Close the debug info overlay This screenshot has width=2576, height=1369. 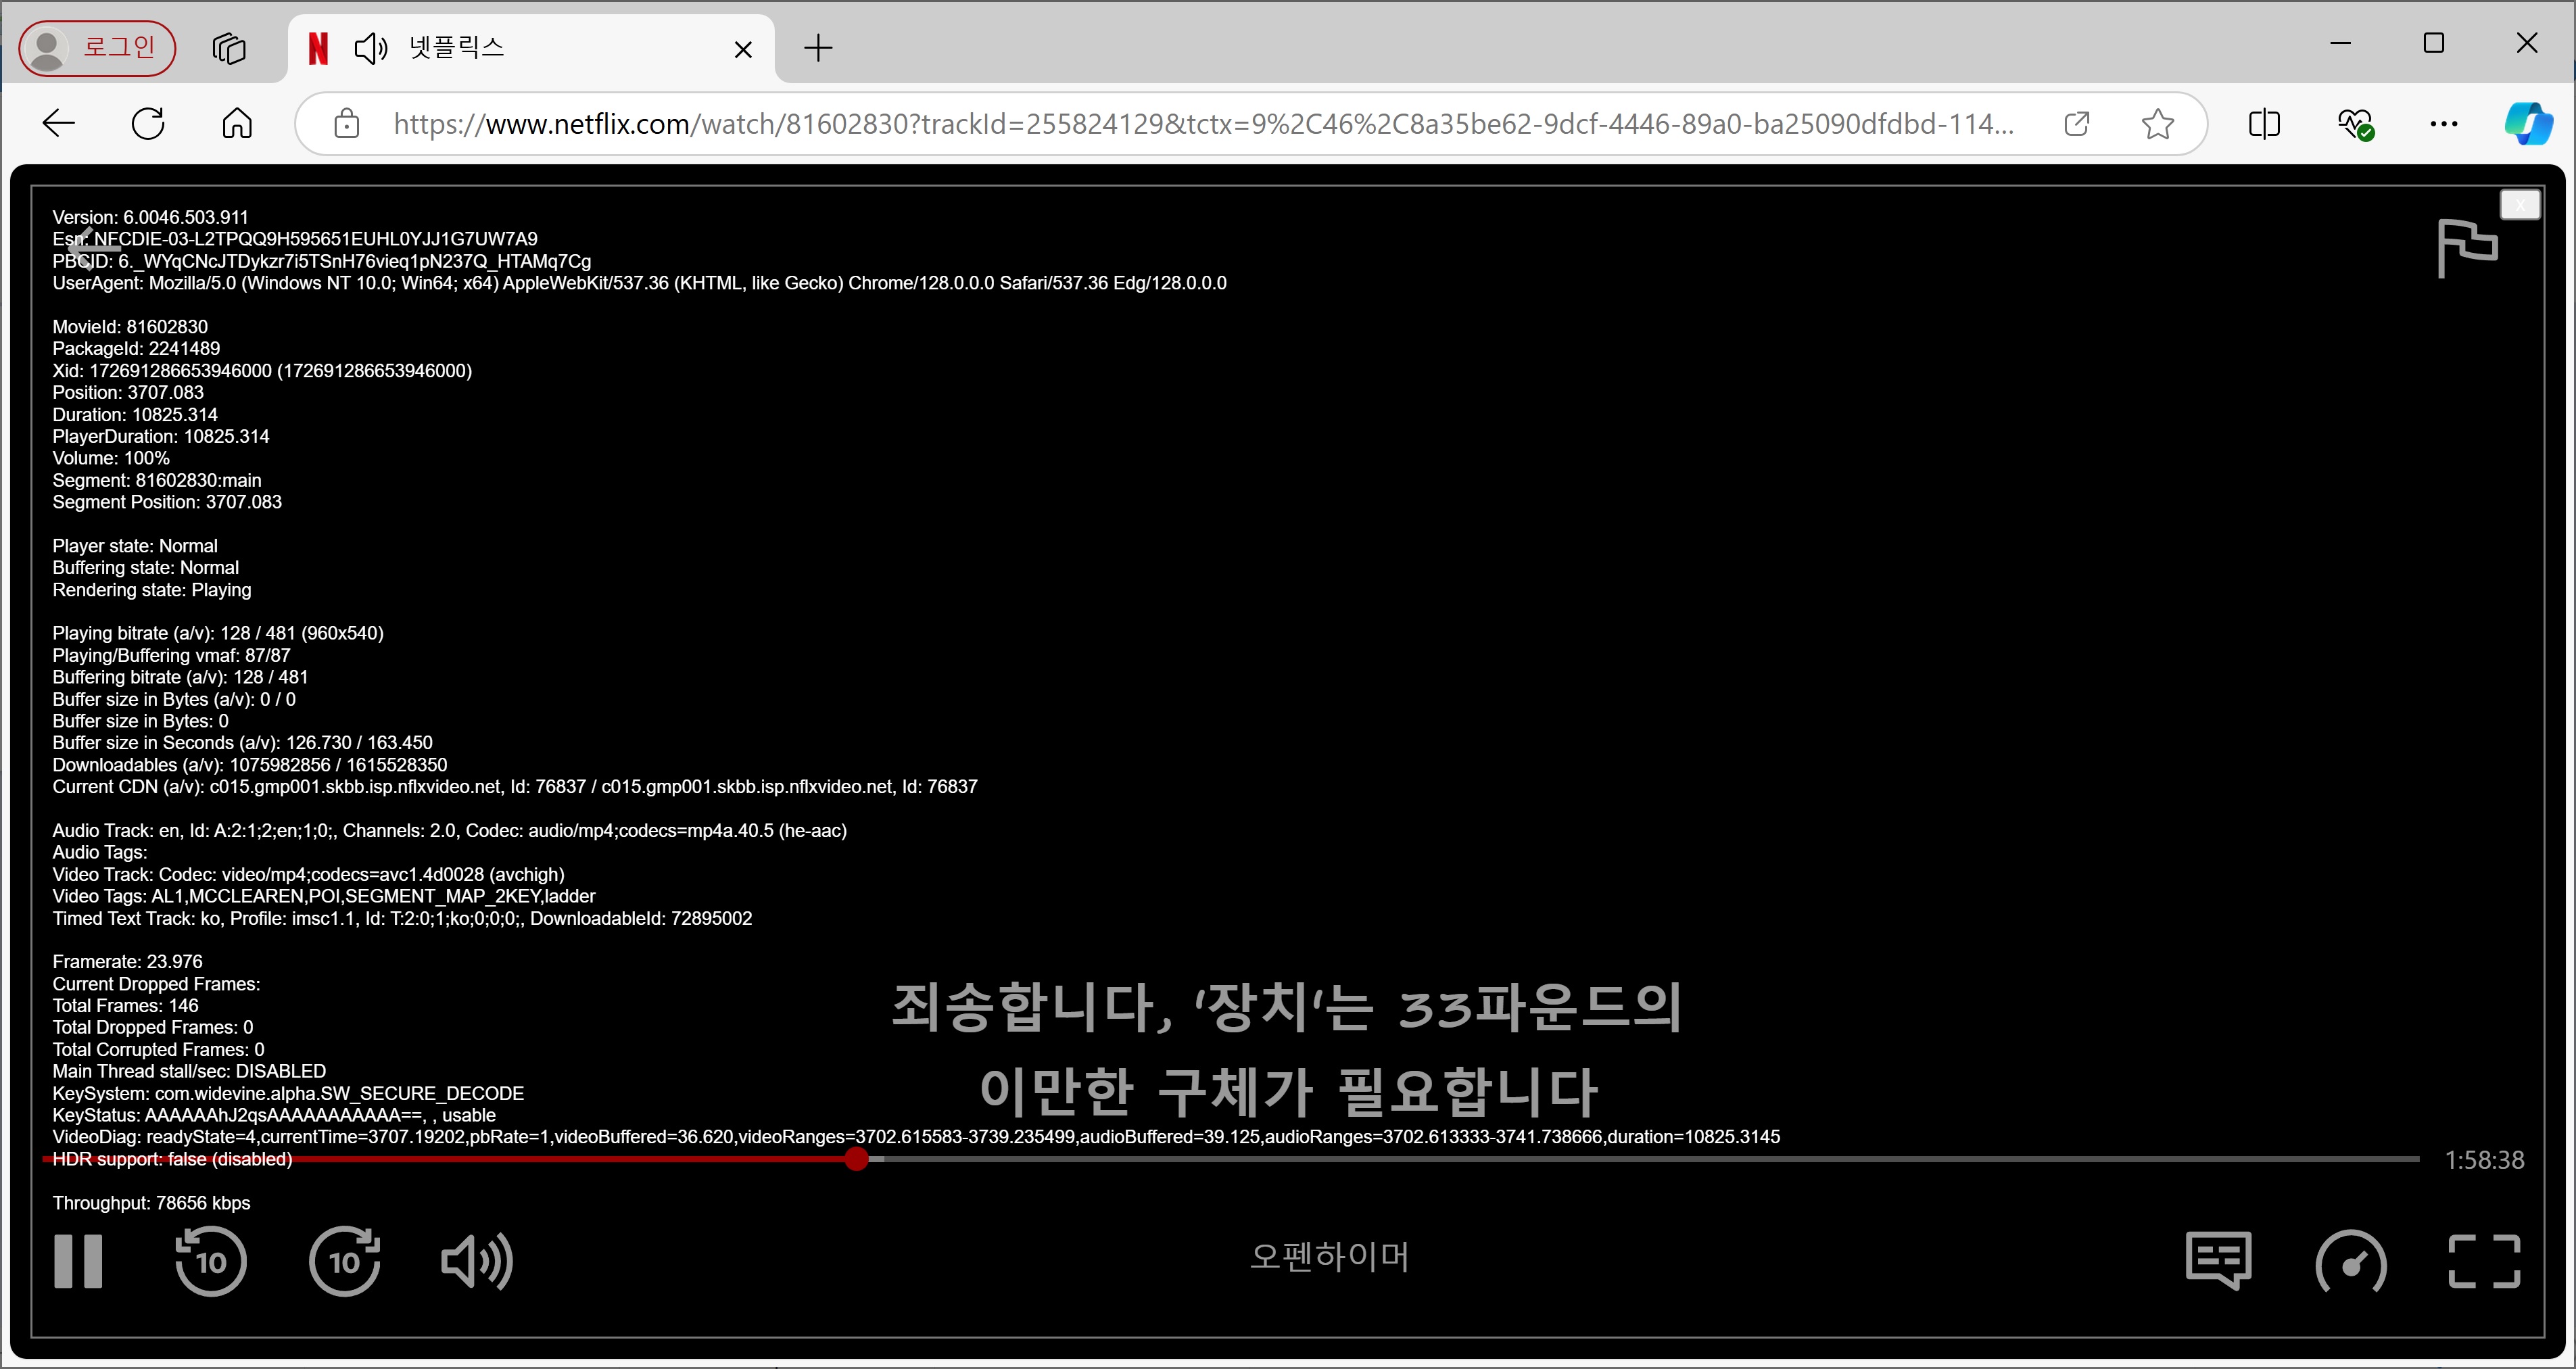[x=2520, y=204]
